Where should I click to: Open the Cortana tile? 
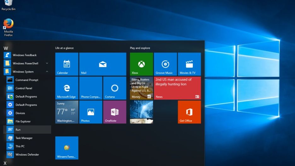[x=115, y=88]
